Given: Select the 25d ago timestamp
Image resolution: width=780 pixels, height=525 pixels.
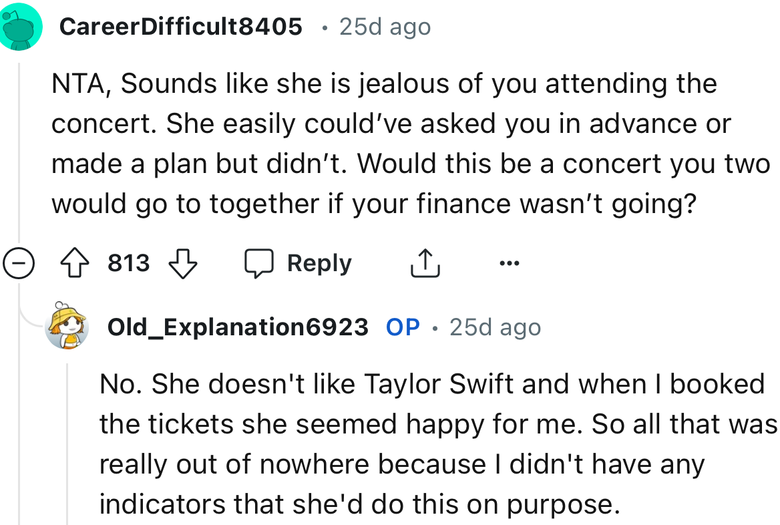Looking at the screenshot, I should (384, 27).
